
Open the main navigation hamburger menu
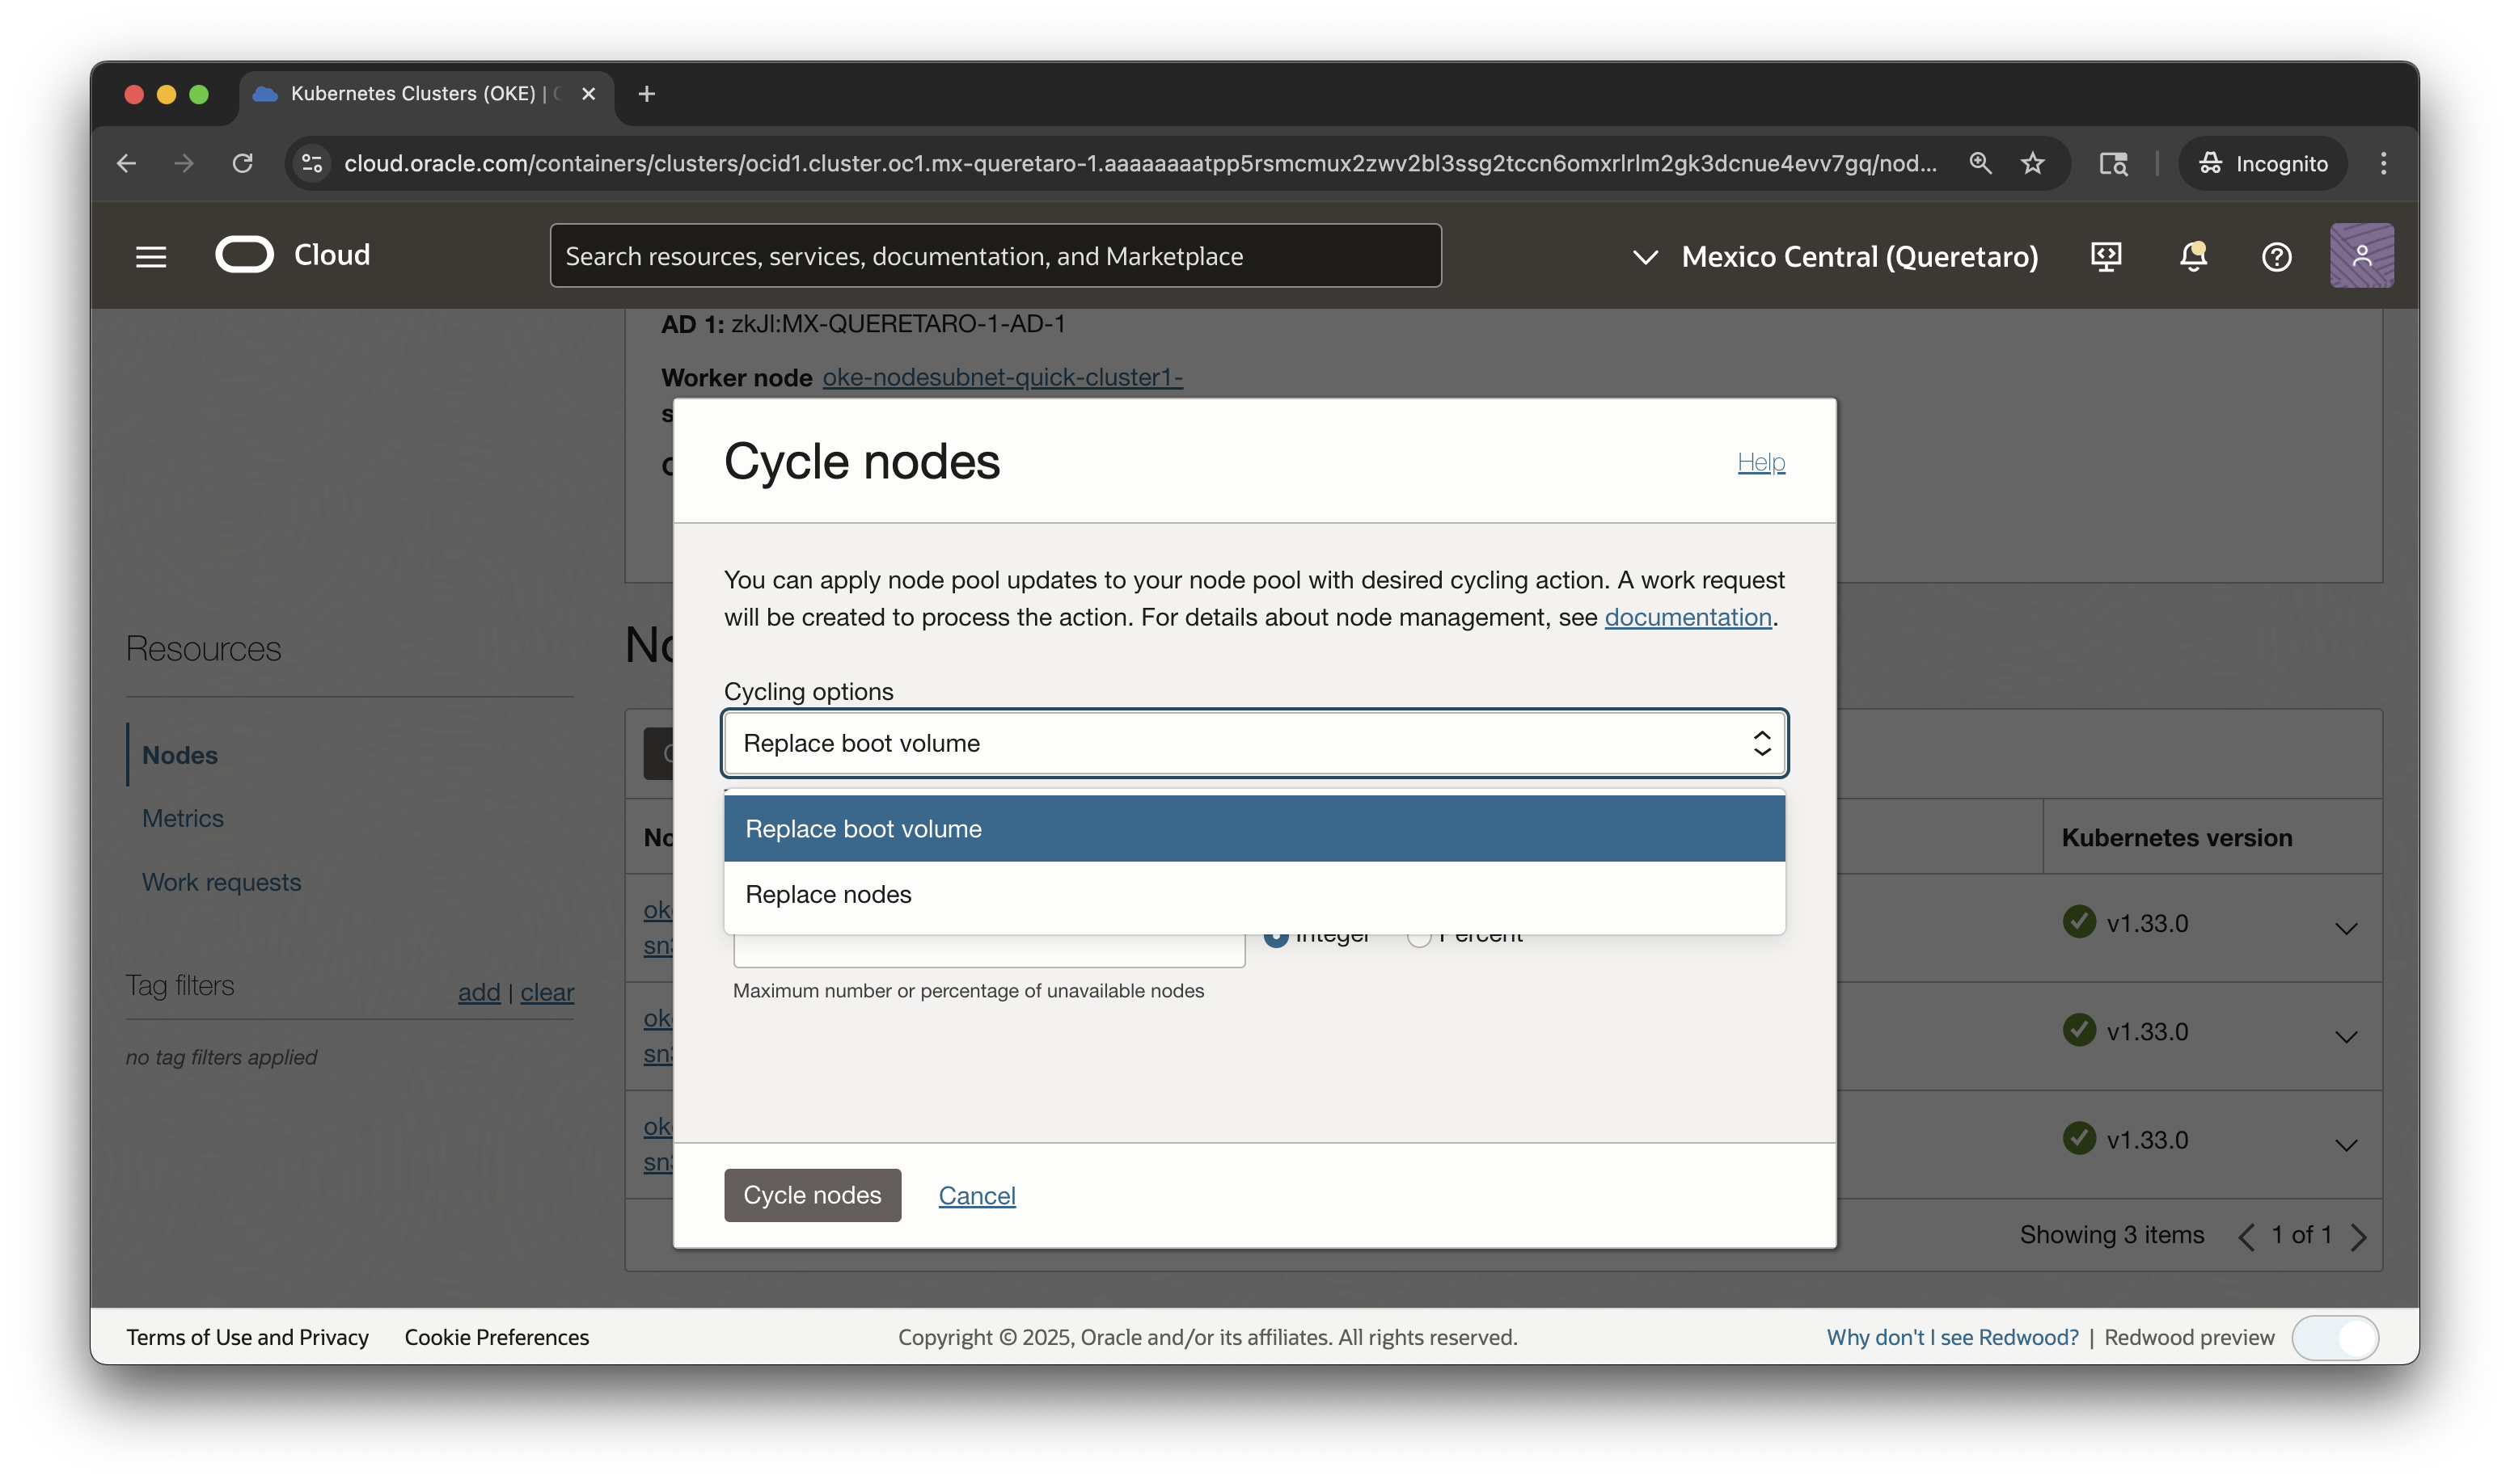(150, 256)
